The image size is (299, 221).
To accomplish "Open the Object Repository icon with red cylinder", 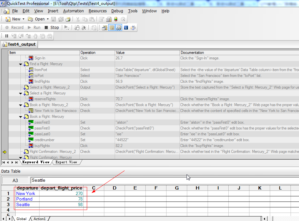I will click(116, 19).
